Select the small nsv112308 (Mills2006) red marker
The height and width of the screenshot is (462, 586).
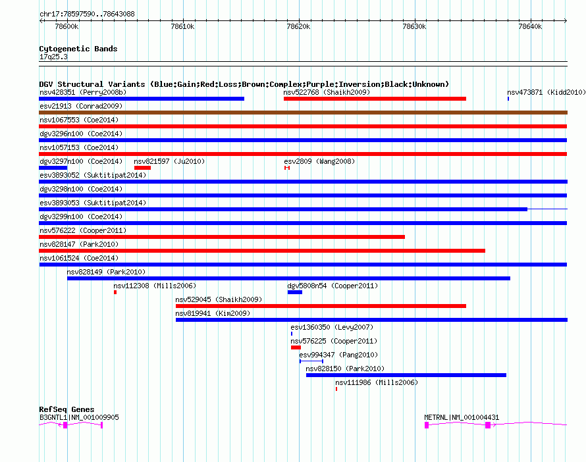tap(115, 292)
